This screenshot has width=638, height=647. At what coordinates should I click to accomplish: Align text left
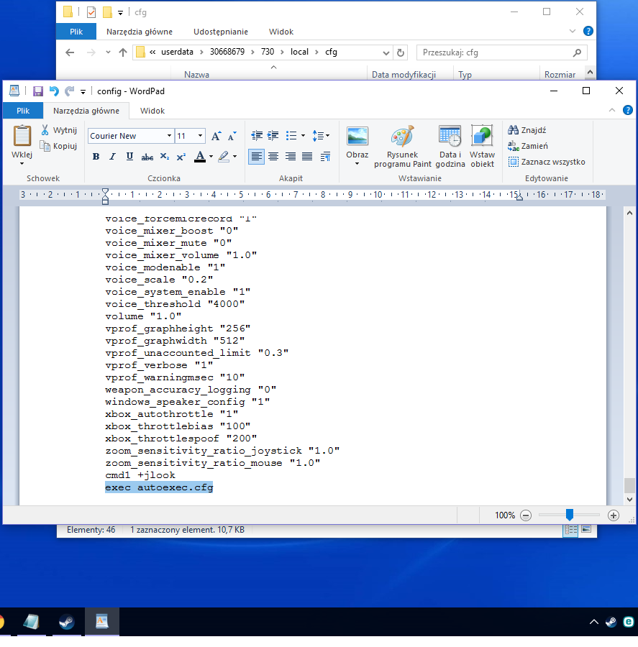257,157
